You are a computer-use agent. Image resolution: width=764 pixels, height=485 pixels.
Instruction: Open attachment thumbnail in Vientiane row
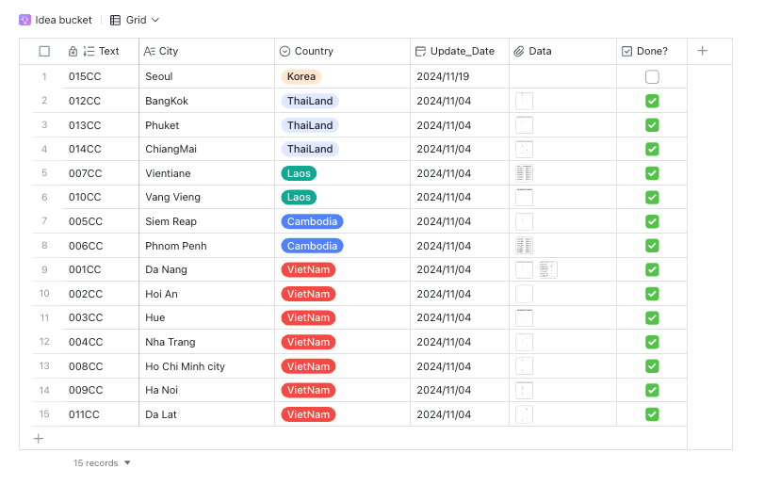pyautogui.click(x=525, y=173)
